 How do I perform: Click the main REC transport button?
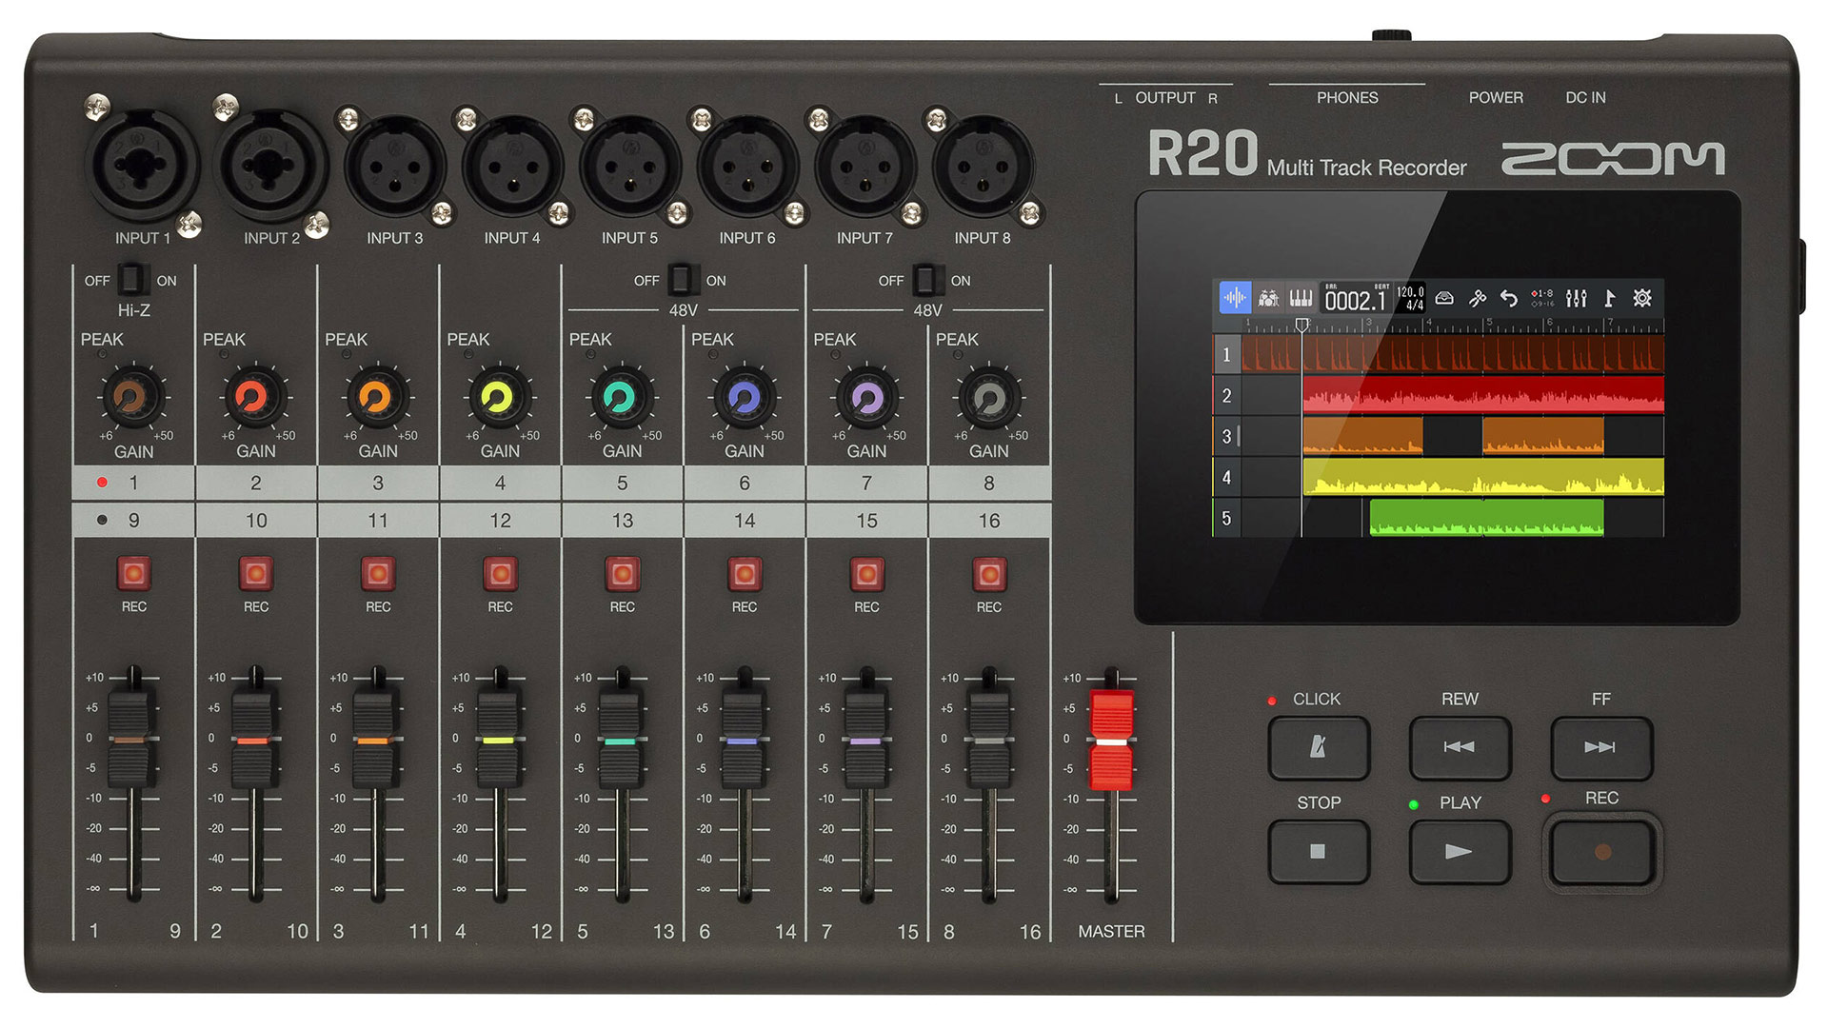pyautogui.click(x=1601, y=852)
